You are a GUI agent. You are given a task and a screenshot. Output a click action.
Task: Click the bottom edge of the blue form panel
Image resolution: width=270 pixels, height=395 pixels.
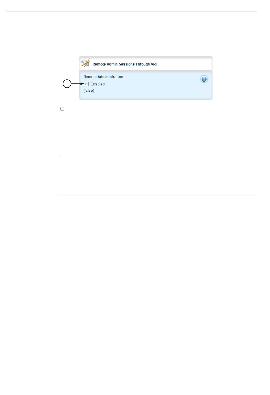point(146,99)
